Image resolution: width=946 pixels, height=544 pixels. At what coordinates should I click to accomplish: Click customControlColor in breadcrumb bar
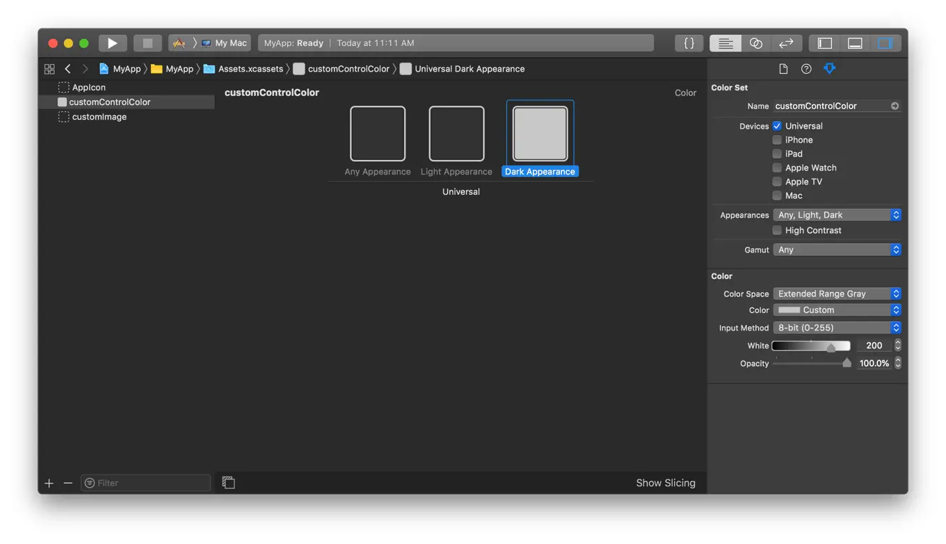[x=342, y=69]
